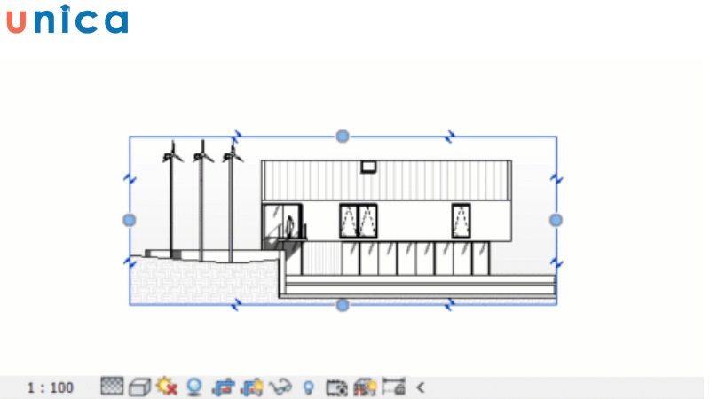Image resolution: width=710 pixels, height=399 pixels.
Task: Toggle the Analytical Model visibility icon
Action: (365, 387)
